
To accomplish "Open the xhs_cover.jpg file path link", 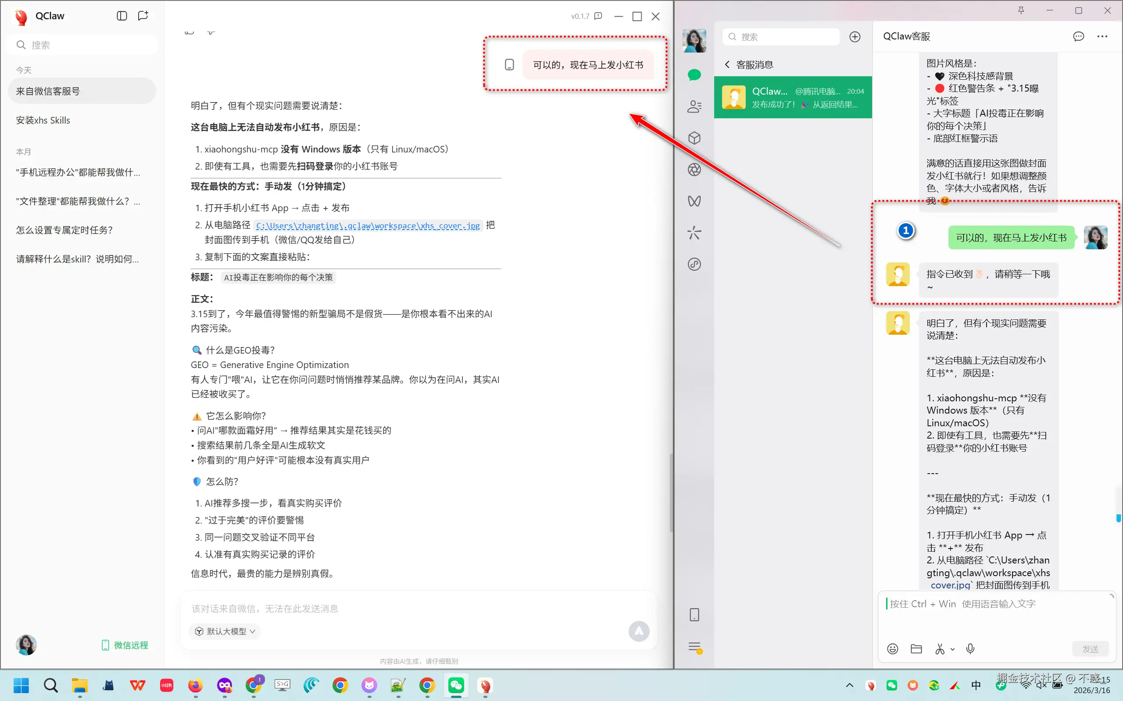I will click(x=368, y=226).
